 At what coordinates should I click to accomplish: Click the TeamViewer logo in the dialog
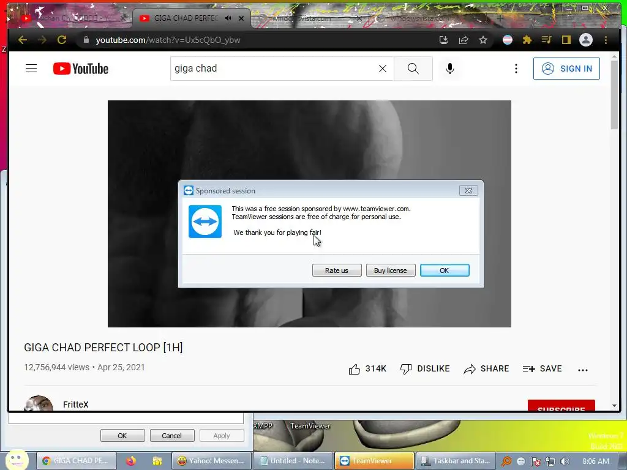[x=205, y=222]
